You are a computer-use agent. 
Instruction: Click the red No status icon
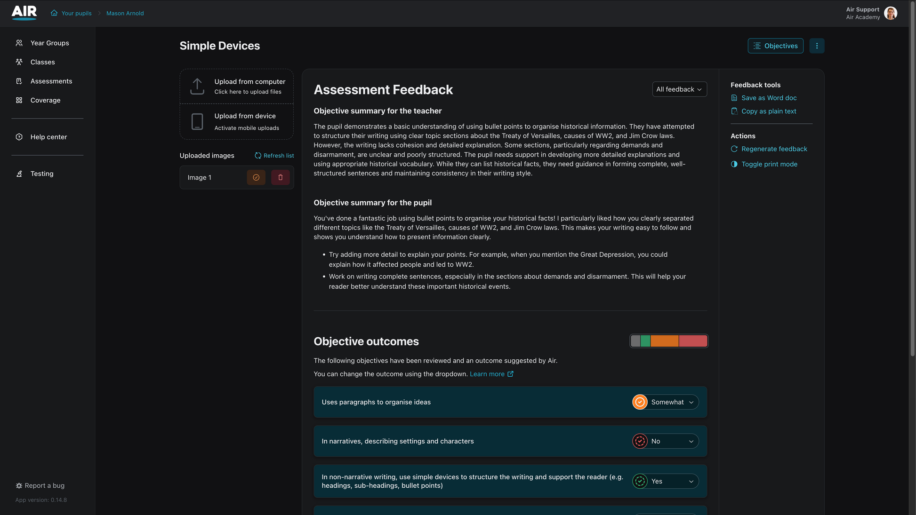click(640, 441)
